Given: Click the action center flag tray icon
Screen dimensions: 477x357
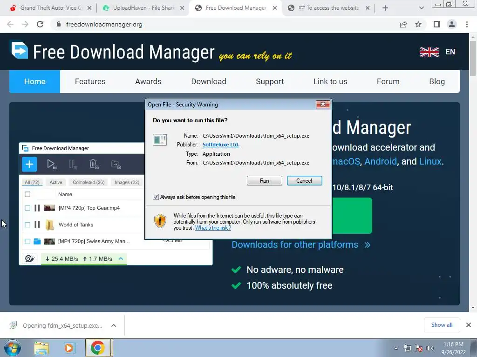Looking at the screenshot, I should [x=419, y=348].
